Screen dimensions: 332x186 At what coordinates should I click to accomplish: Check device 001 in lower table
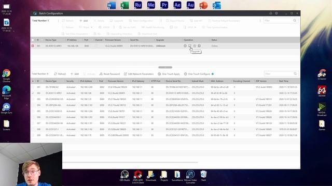pyautogui.click(x=33, y=87)
